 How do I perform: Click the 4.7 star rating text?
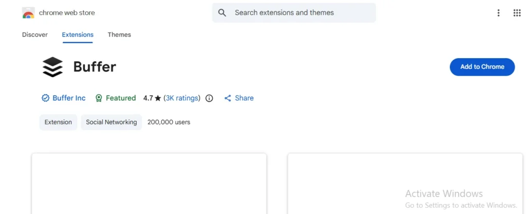click(x=152, y=98)
